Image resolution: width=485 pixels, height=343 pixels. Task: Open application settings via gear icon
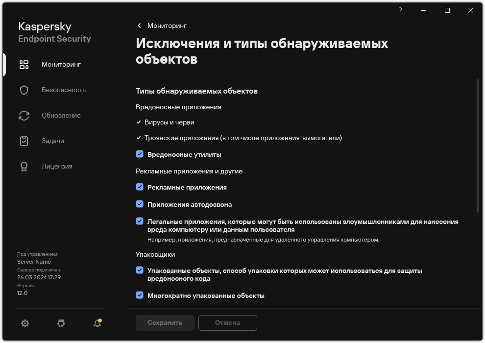coord(24,323)
